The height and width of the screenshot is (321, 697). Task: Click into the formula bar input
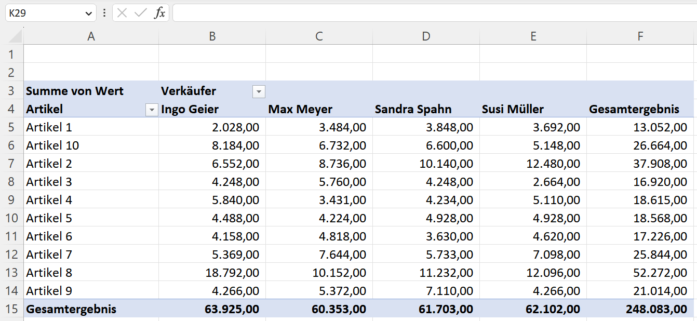[x=435, y=14]
